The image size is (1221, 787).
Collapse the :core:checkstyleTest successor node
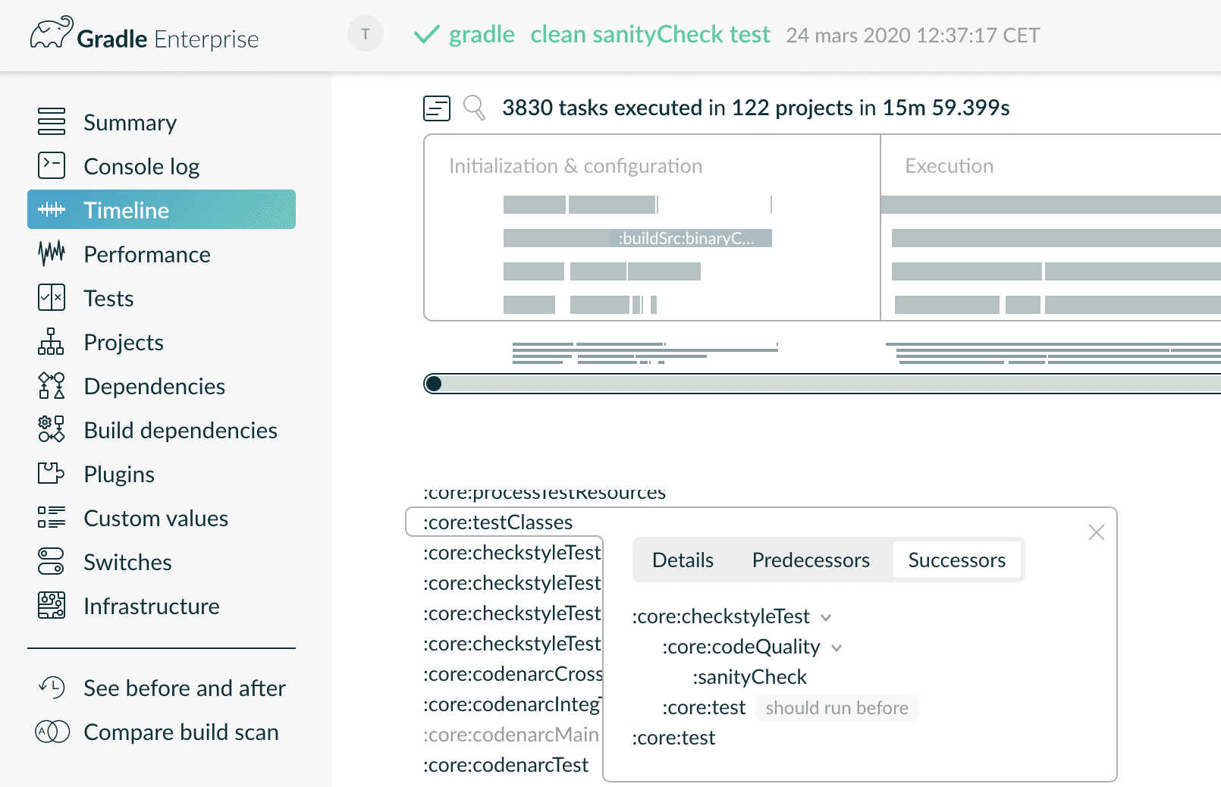(x=826, y=617)
